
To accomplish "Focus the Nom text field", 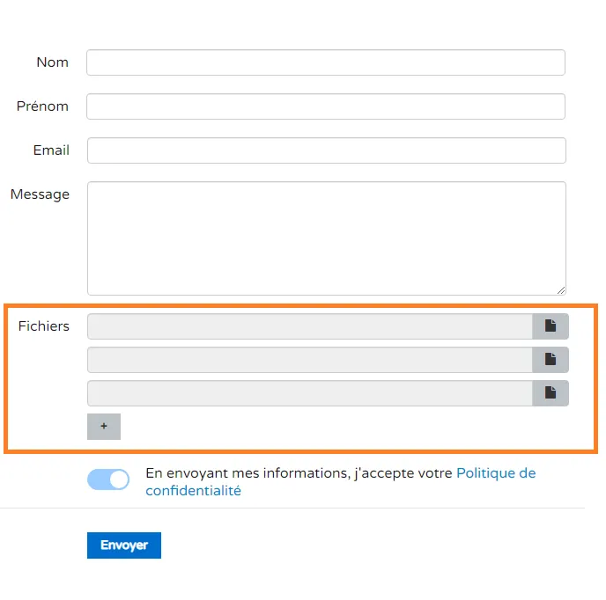I will pos(326,62).
